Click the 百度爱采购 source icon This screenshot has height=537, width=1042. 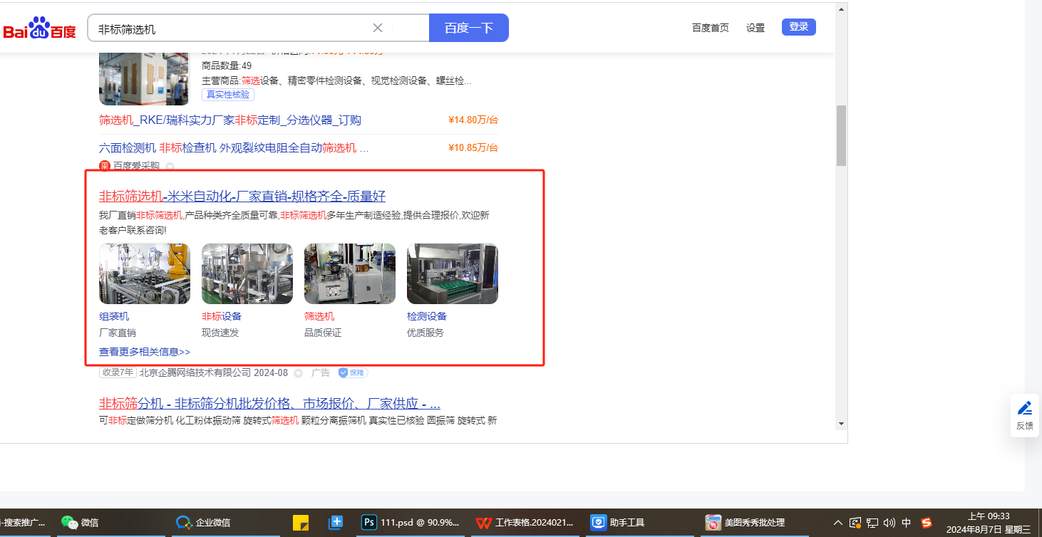[105, 166]
